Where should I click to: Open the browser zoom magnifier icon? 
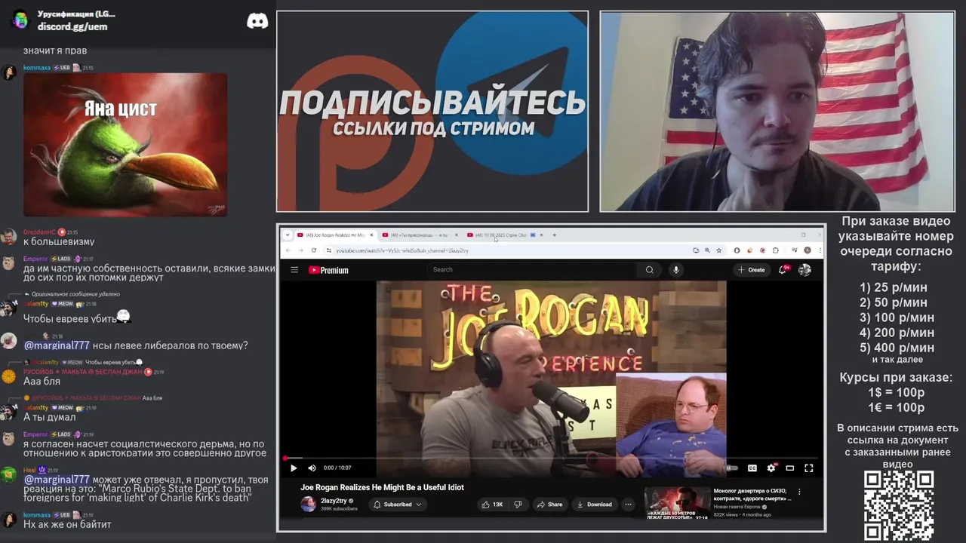click(x=707, y=250)
